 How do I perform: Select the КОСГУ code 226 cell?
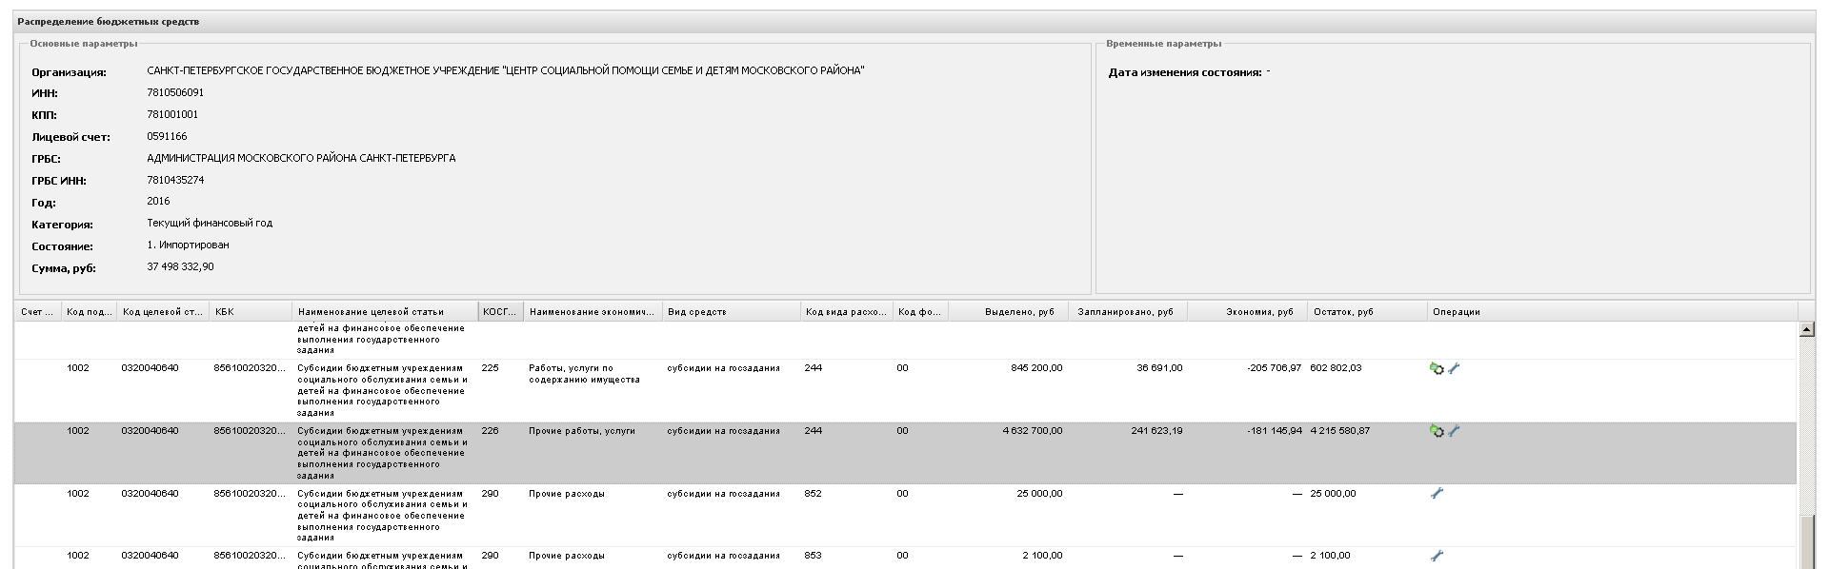(x=490, y=431)
